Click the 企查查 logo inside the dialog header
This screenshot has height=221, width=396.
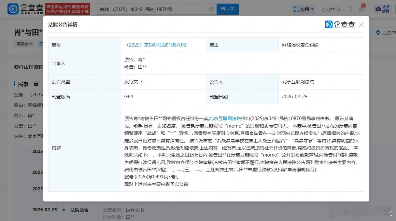click(340, 24)
